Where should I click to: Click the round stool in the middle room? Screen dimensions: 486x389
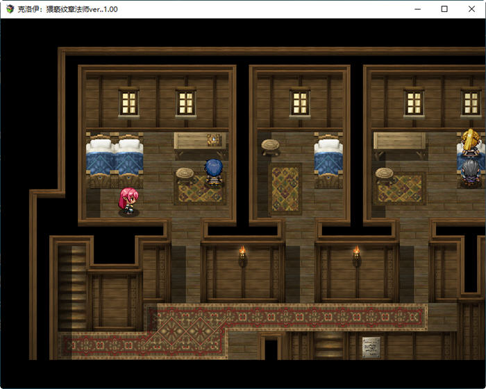pos(270,147)
